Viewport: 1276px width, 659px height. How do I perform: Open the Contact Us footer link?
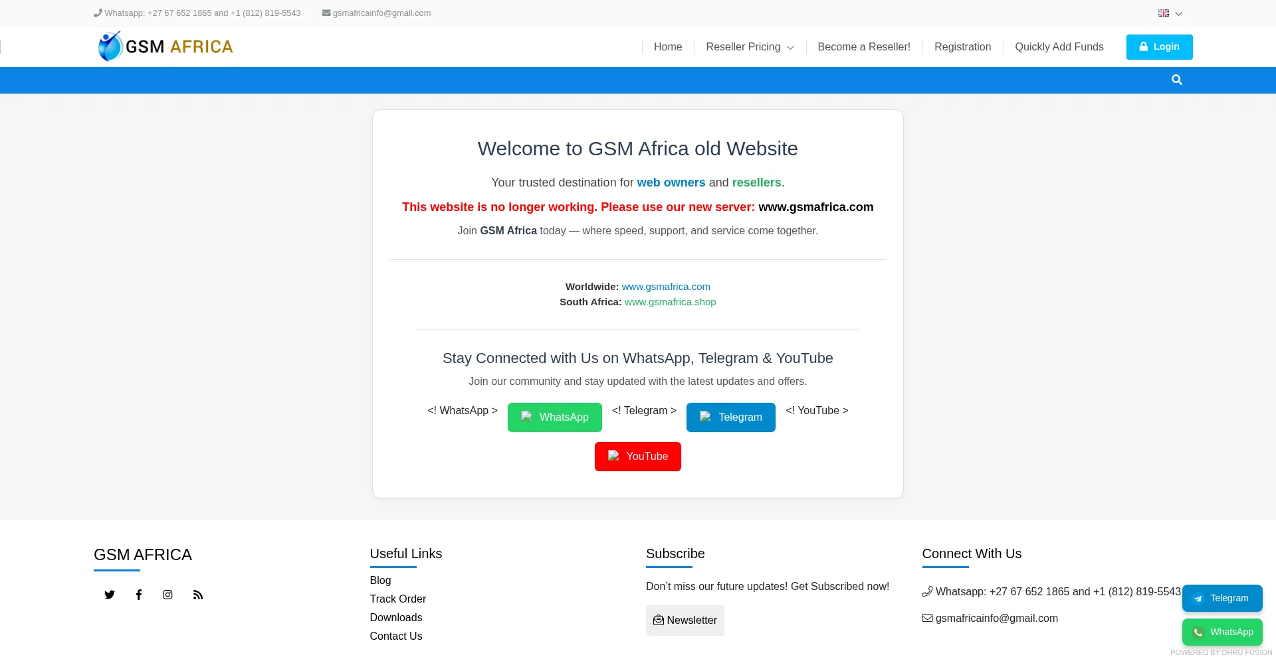pos(396,636)
